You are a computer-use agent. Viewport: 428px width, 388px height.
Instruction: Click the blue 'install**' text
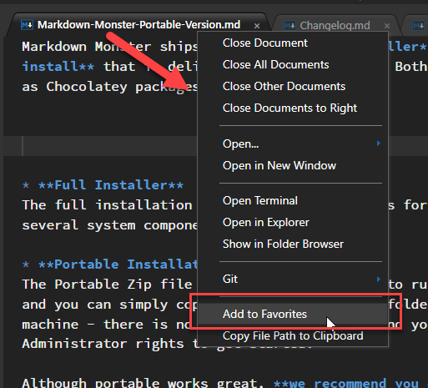[x=58, y=67]
